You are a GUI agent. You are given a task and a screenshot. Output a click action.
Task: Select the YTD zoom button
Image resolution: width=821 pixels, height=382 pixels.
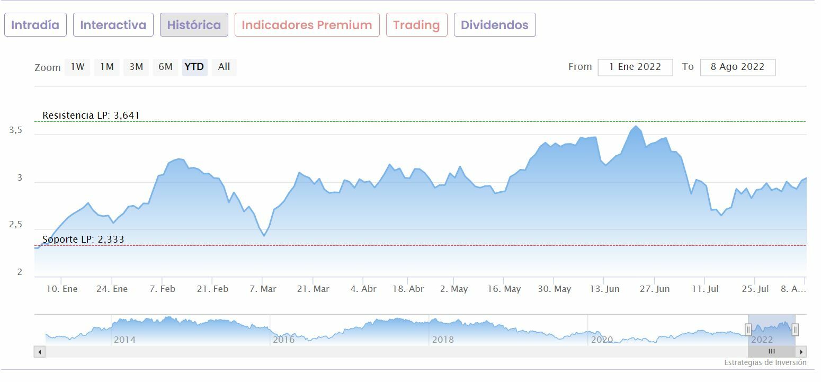[x=194, y=67]
